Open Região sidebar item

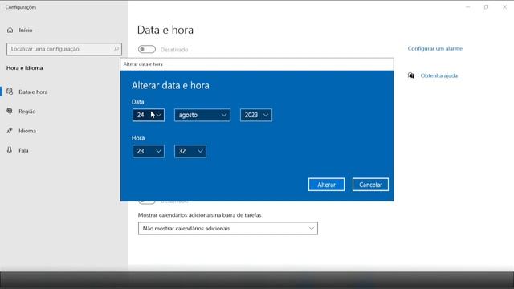64,112
